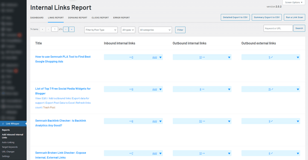The height and width of the screenshot is (160, 308).
Task: Focus the Keyword or URL search field
Action: [x=278, y=28]
